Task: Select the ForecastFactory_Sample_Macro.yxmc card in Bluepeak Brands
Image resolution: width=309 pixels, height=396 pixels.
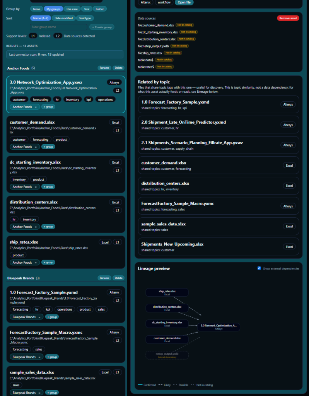Action: 66,345
